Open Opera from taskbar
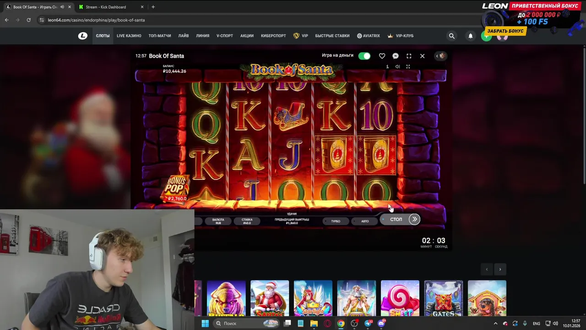Screen dimensions: 586x330 coord(327,324)
